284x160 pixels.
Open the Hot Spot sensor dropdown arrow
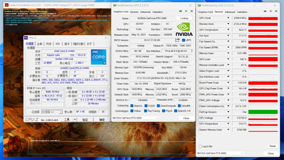click(228, 36)
